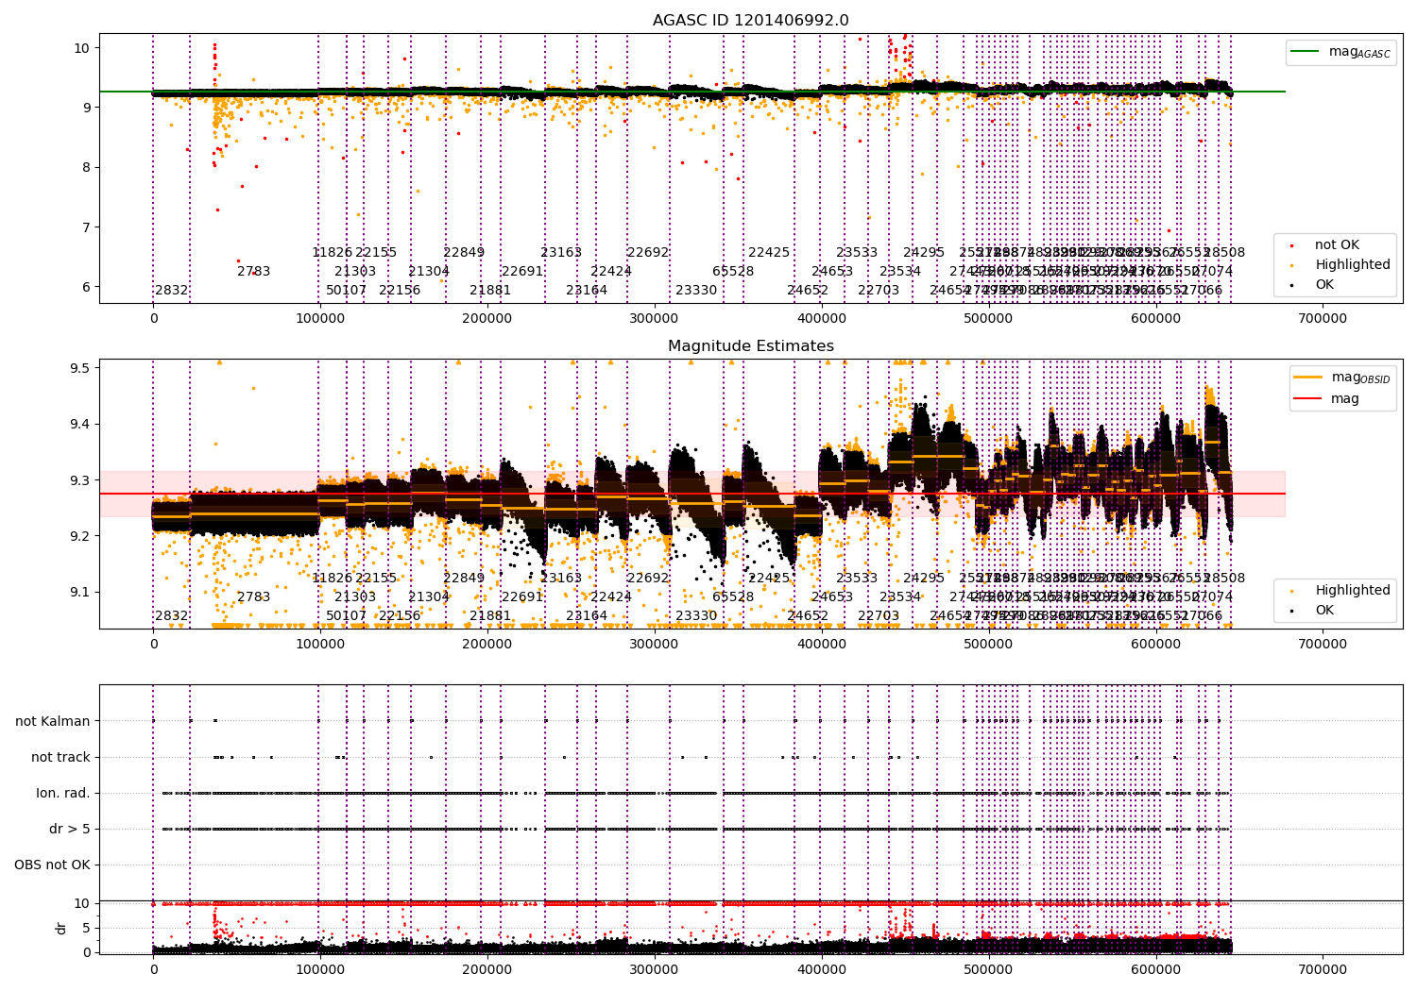Click obsid label '22156' in the top plot
This screenshot has width=1417, height=991.
400,290
